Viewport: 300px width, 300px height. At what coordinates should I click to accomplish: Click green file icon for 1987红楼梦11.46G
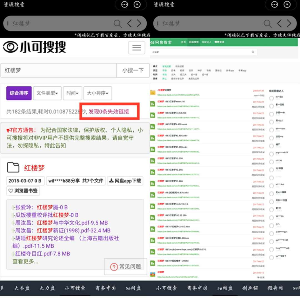pos(152,184)
